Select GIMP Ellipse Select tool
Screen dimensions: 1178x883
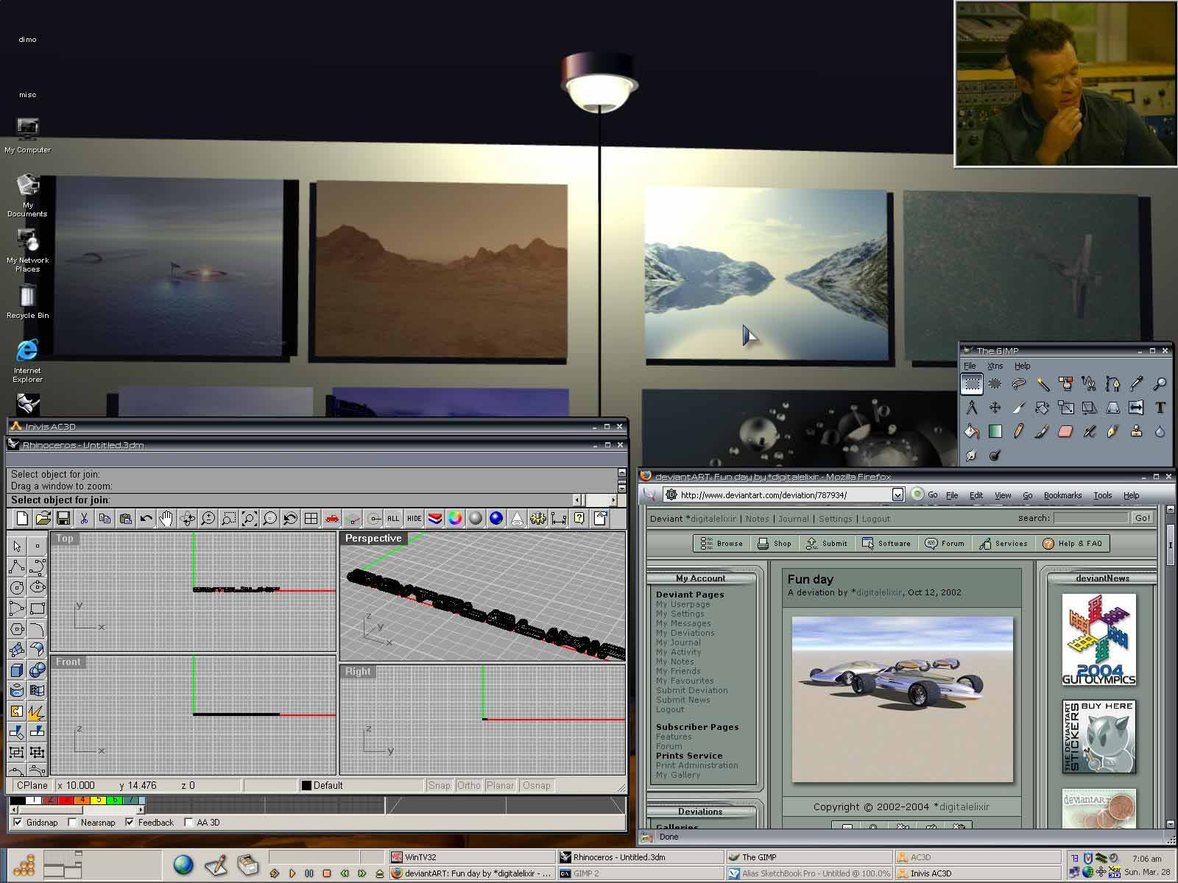[x=995, y=384]
